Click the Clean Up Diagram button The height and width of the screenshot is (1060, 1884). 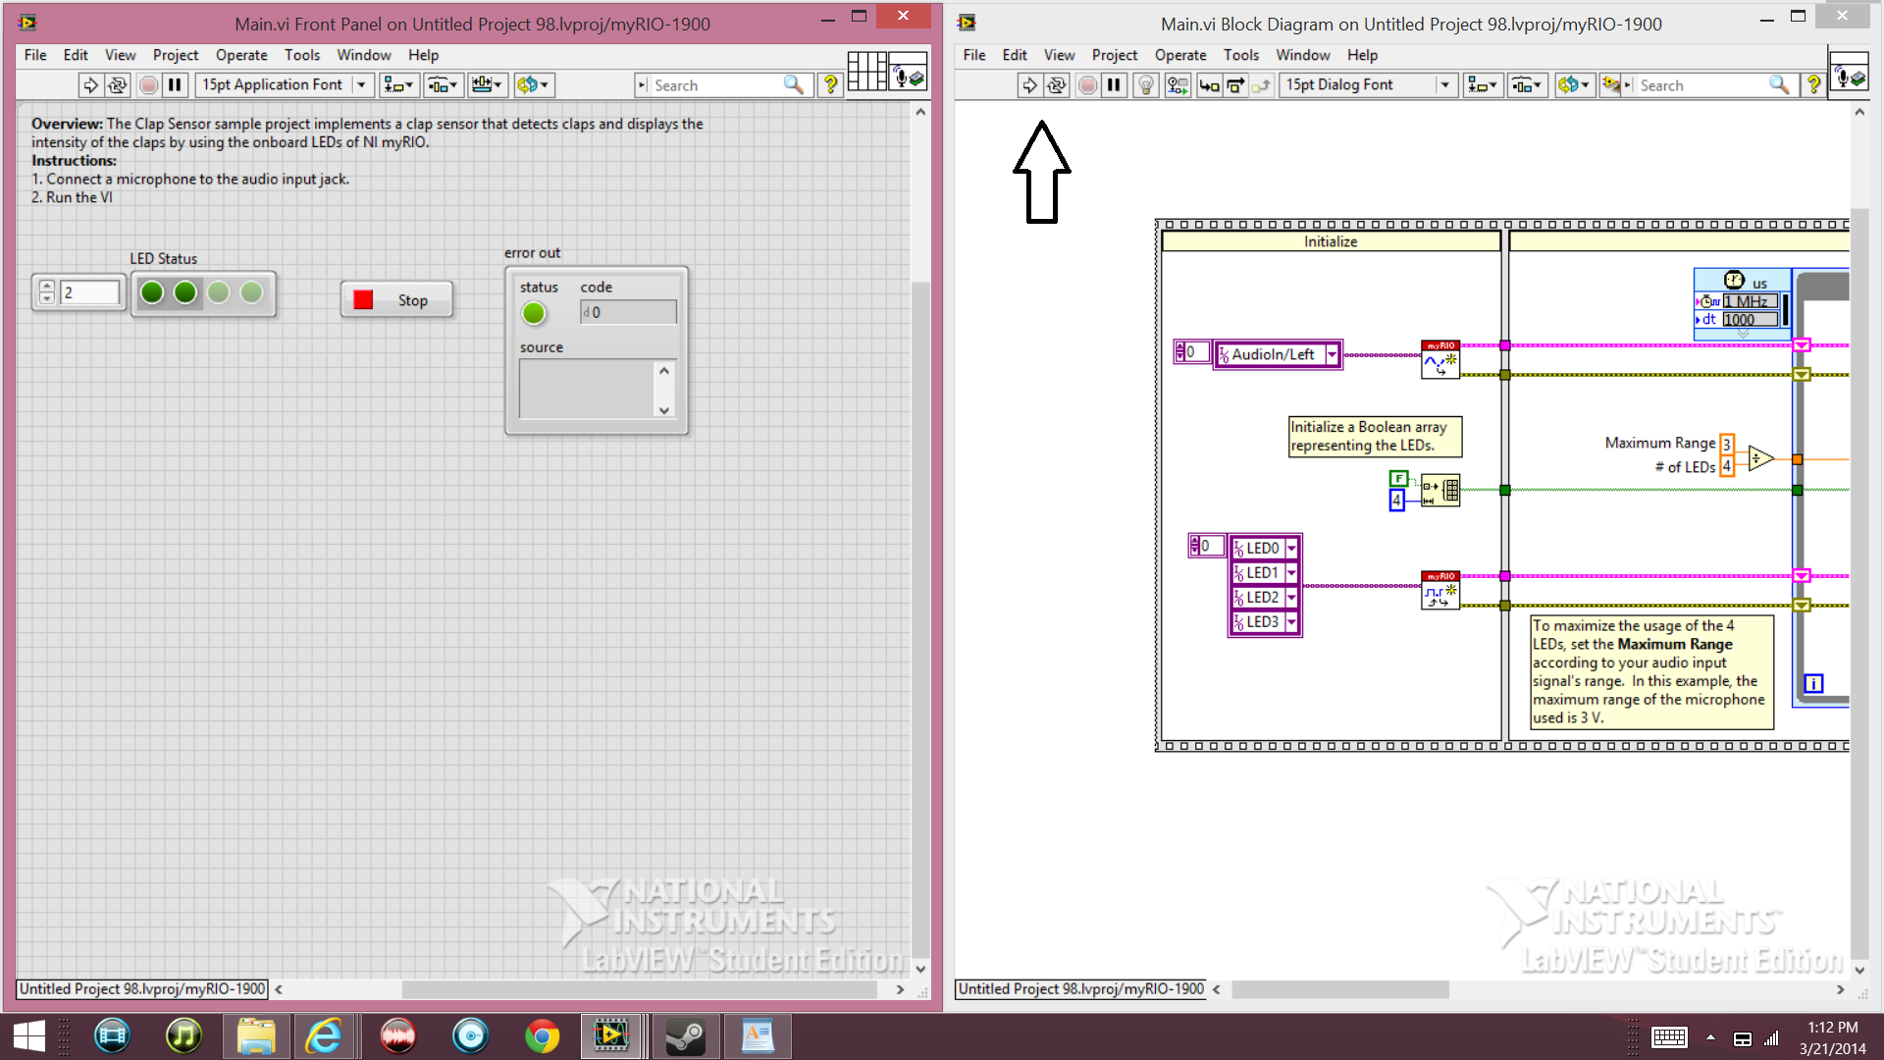[x=1610, y=85]
